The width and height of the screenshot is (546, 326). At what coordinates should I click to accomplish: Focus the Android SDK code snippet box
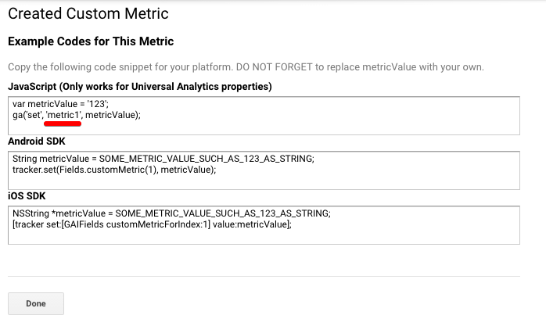264,170
